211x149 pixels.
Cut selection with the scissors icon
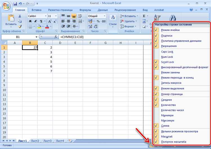click(20, 16)
